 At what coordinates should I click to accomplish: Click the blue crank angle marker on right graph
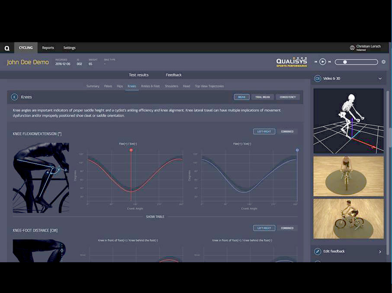297,150
